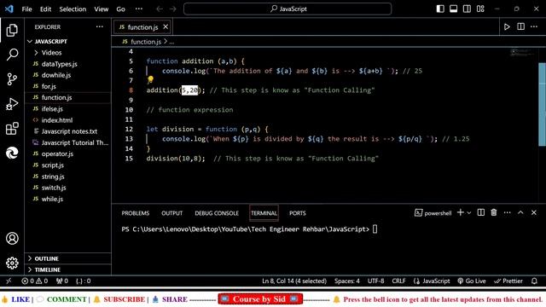Viewport: 546px width, 307px height.
Task: Open the Selection menu
Action: pos(73,9)
